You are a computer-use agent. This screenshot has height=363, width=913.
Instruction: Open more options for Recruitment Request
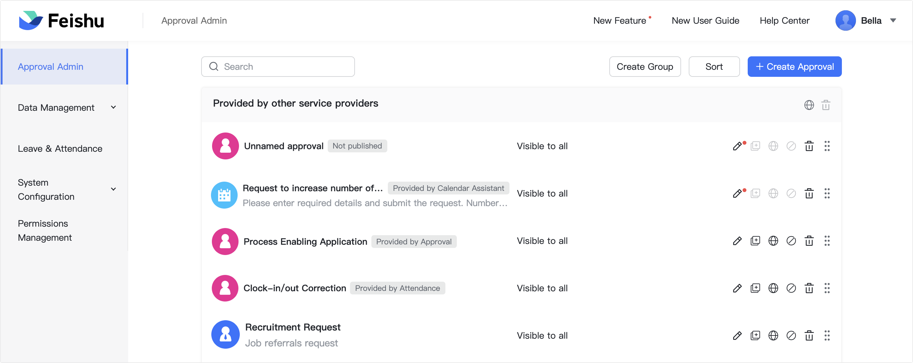pyautogui.click(x=827, y=335)
